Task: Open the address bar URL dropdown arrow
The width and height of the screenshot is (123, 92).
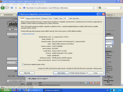Action: (x=96, y=8)
